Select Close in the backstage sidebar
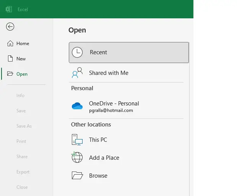This screenshot has height=196, width=237. (x=22, y=187)
